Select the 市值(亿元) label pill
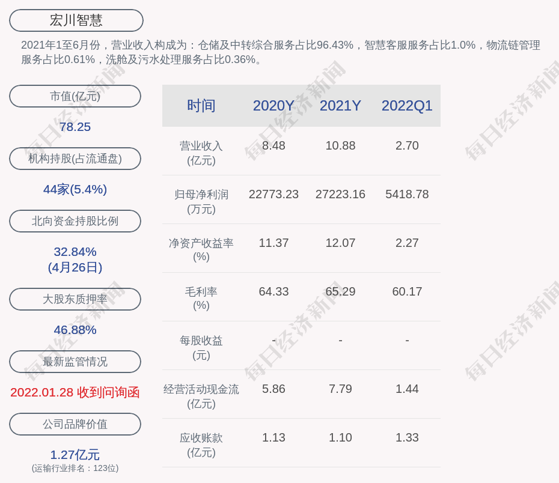Viewport: 559px width, 483px height. (75, 96)
